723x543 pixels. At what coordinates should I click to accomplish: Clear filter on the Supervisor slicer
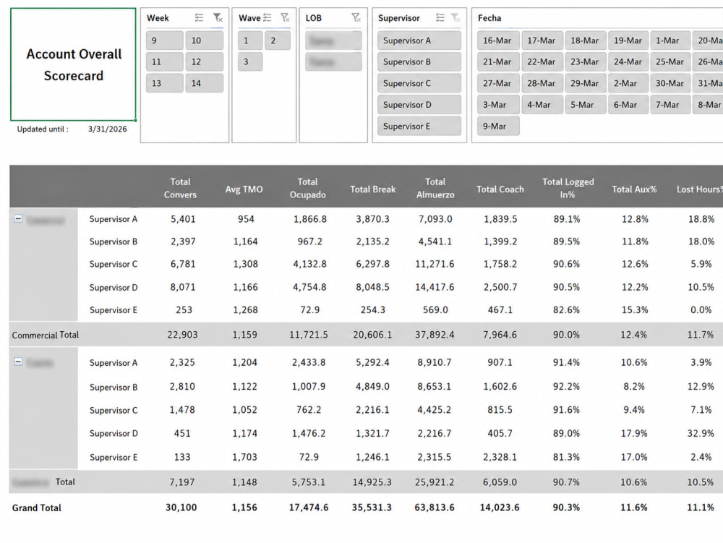pos(455,18)
